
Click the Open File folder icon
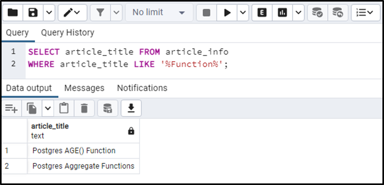point(13,13)
